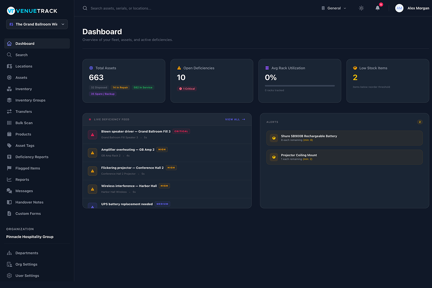Open Deficiency Reports from the sidebar
Viewport: 432px width, 288px height.
9,157
